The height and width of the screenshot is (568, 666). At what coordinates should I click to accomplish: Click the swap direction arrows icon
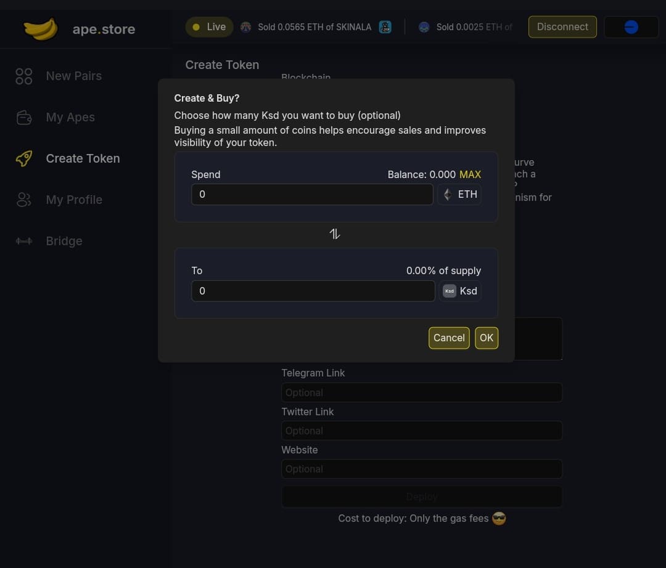[335, 233]
